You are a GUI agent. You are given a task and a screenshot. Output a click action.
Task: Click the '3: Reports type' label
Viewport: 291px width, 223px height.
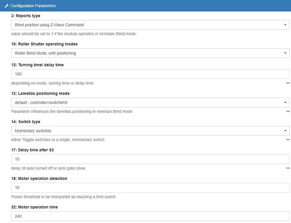coord(26,16)
